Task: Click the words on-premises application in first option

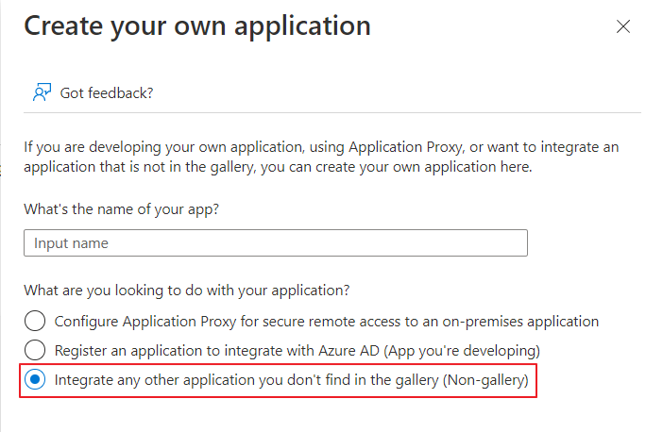Action: 520,322
